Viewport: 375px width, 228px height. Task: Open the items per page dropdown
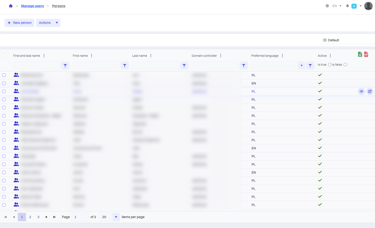[x=116, y=217]
